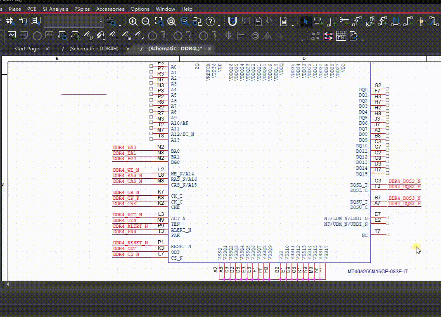Open the Place menu
Image resolution: width=441 pixels, height=317 pixels.
14,9
